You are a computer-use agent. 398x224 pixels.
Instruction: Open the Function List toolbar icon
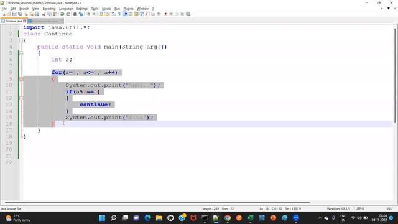147,14
